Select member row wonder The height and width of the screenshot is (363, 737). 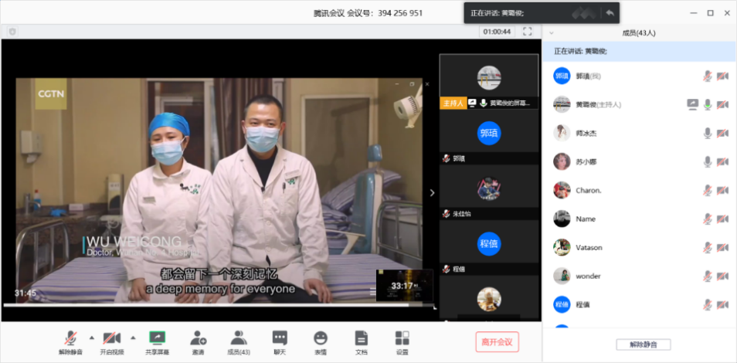[639, 276]
